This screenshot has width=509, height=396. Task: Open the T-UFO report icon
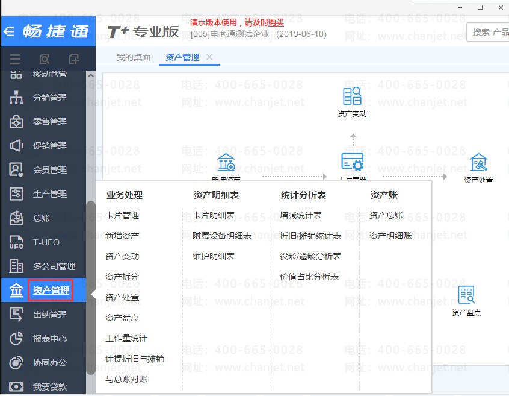[x=16, y=242]
